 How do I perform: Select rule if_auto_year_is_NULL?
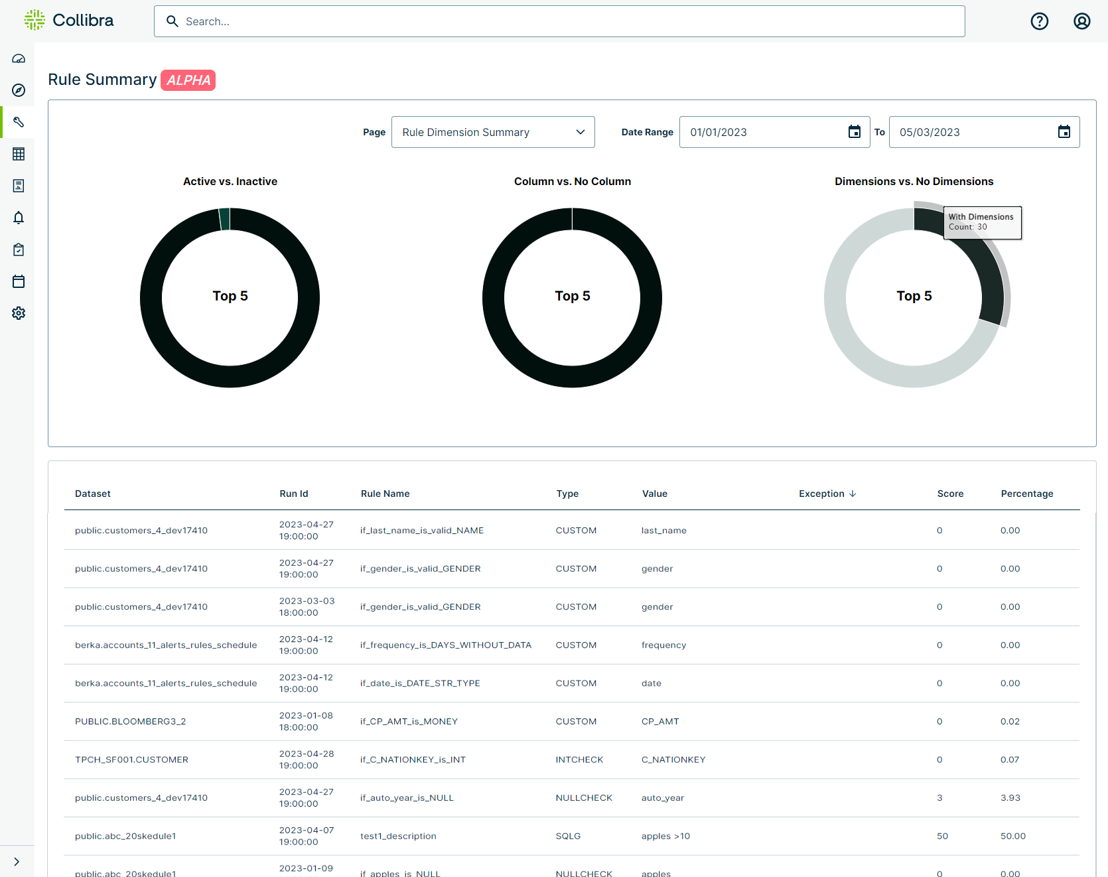(x=407, y=798)
